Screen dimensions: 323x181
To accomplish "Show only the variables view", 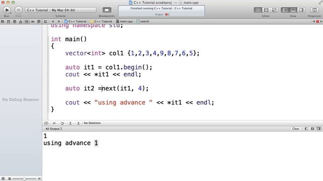I will pyautogui.click(x=306, y=129).
